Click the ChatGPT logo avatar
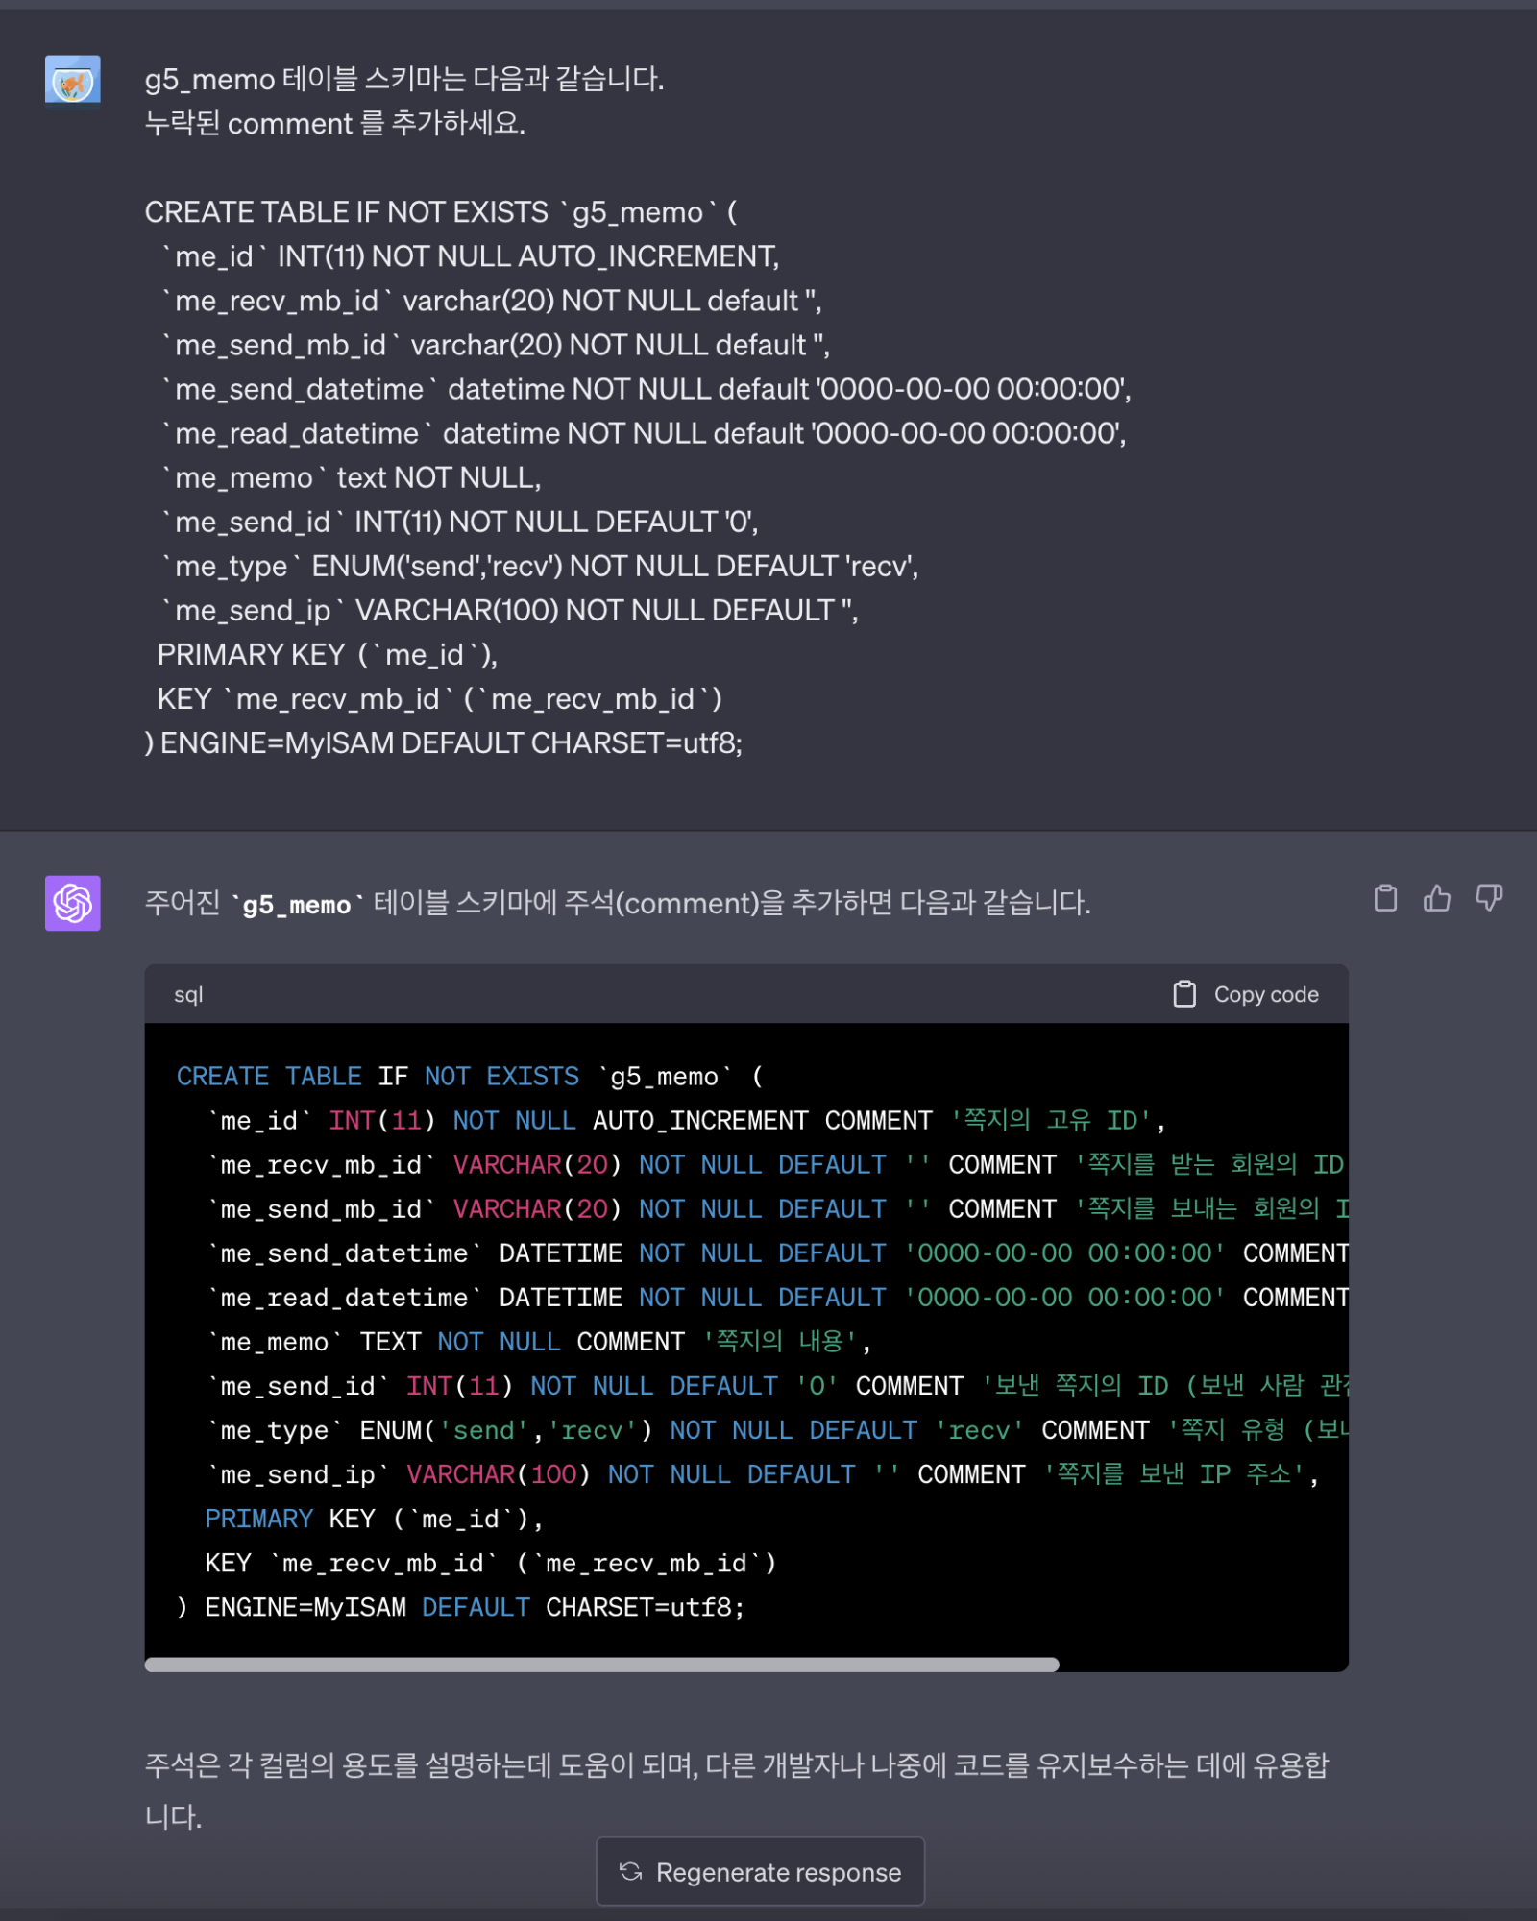Screen dimensions: 1537x1921 72,902
